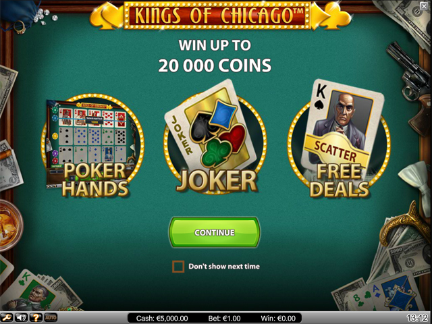This screenshot has width=432, height=324.
Task: Click the Kings of Chicago title banner
Action: click(217, 15)
